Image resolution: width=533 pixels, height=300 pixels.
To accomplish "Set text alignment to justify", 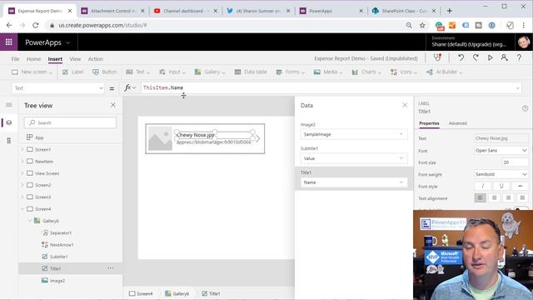I will [522, 197].
